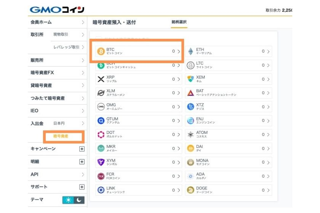
Task: Open レバレッジ取引 in the sidebar
Action: (x=69, y=47)
